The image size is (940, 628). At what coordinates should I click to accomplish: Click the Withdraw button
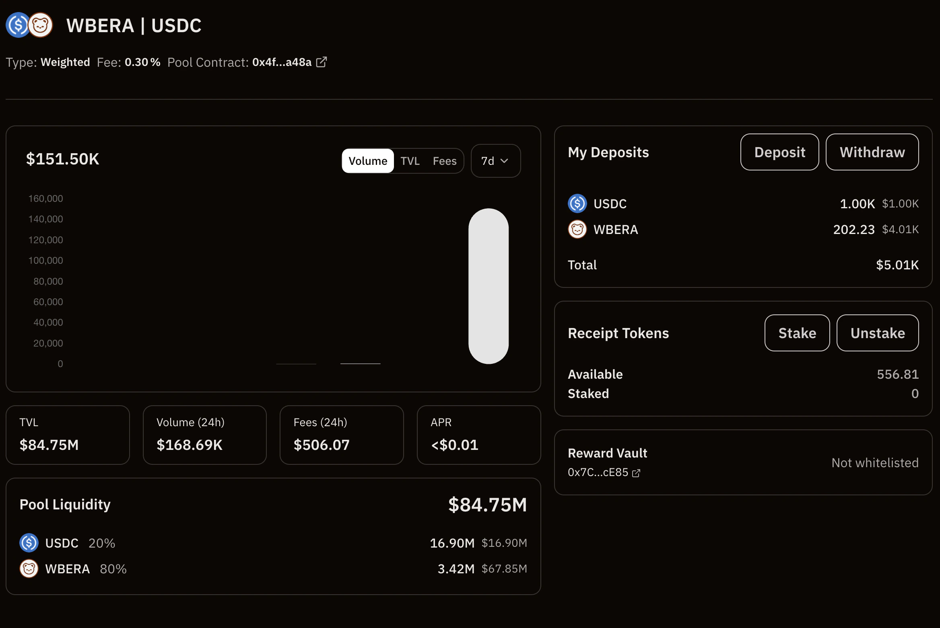[x=872, y=152]
